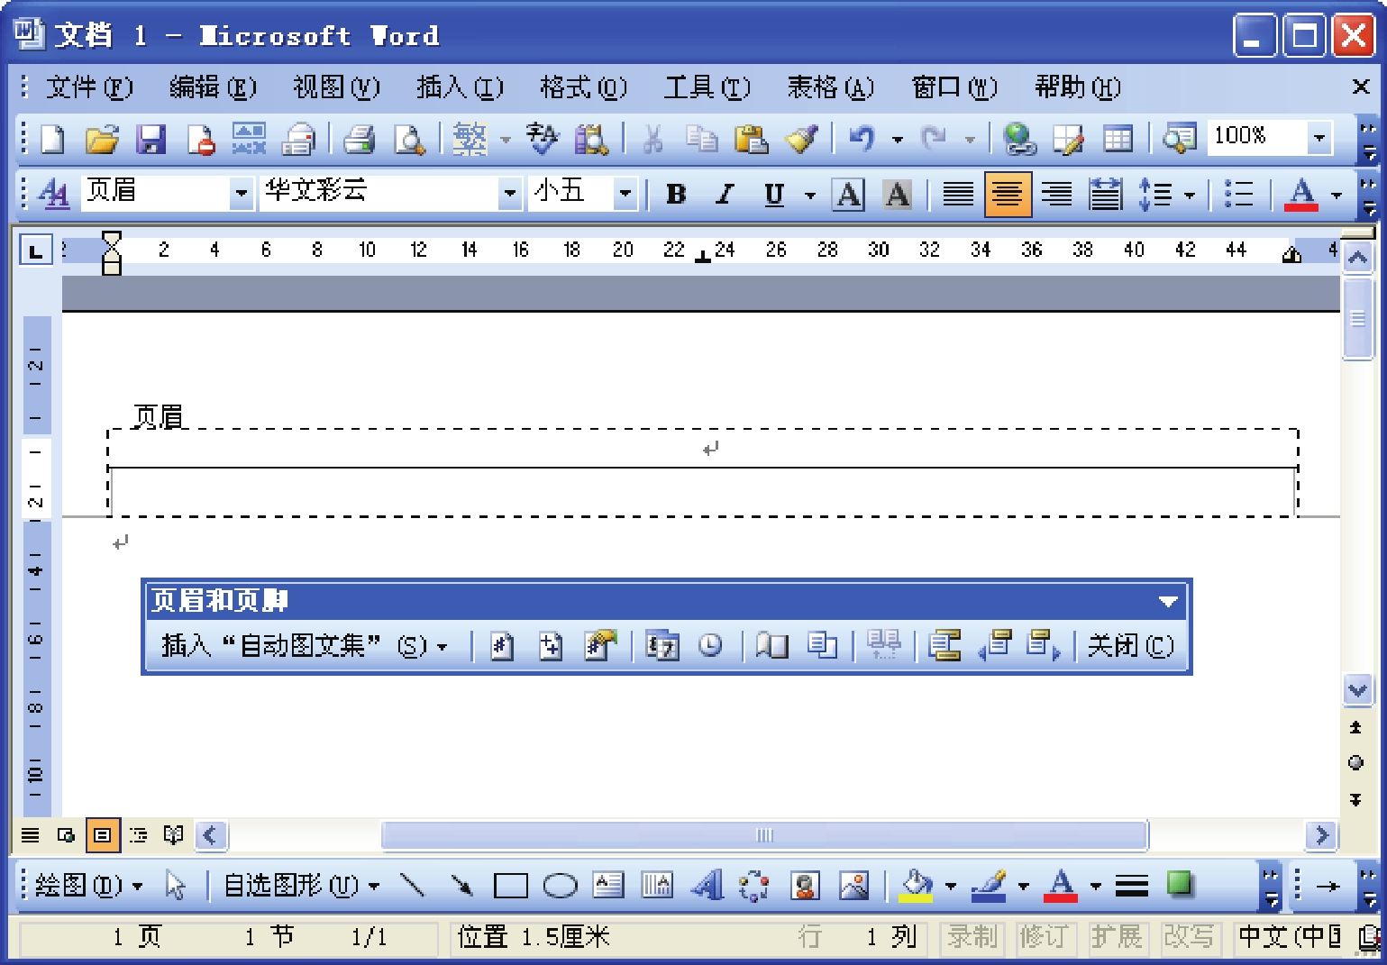
Task: Toggle underline formatting
Action: pos(773,194)
